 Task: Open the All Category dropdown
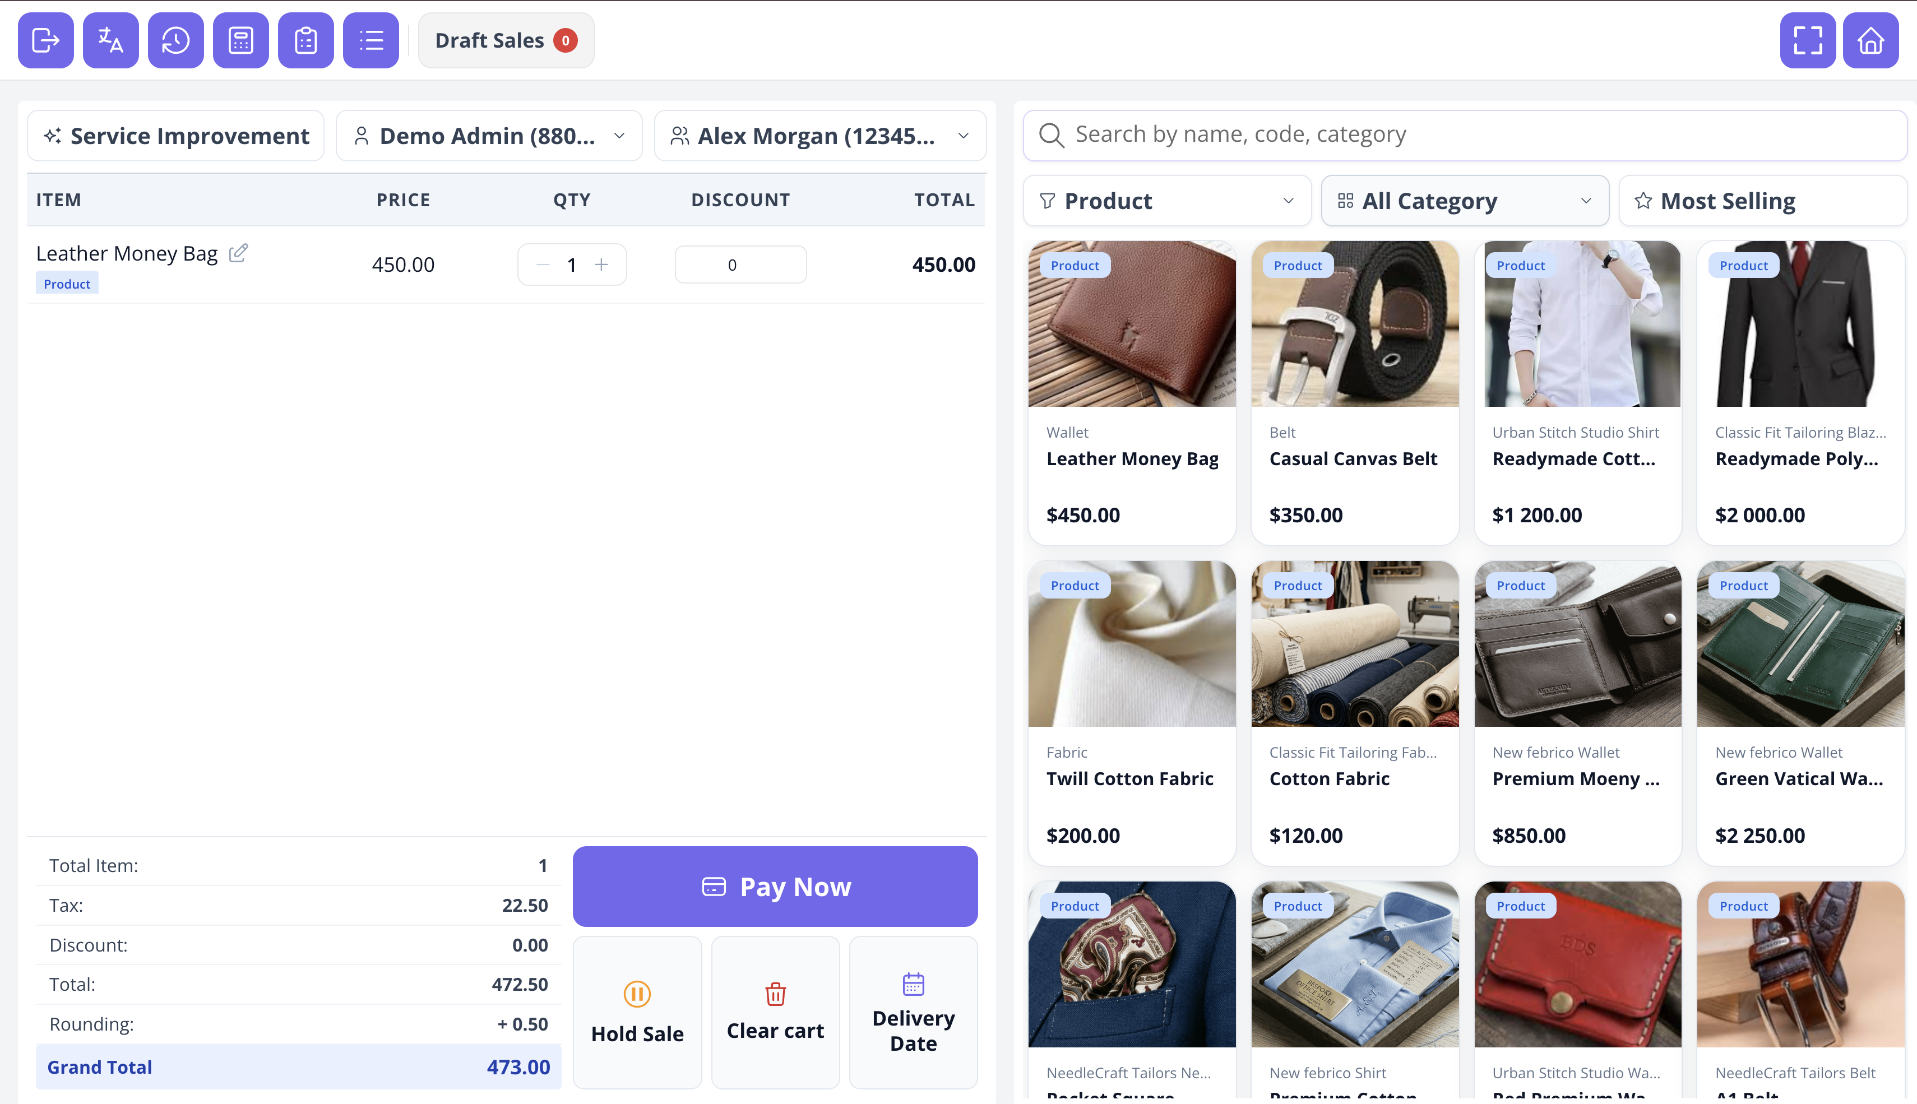click(1465, 201)
